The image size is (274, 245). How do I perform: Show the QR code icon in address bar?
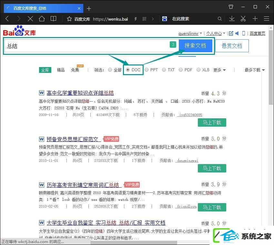144,19
